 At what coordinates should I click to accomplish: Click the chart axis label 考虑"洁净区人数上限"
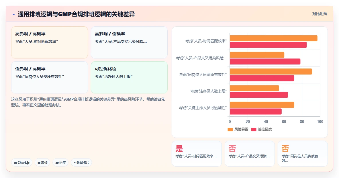click(208, 91)
